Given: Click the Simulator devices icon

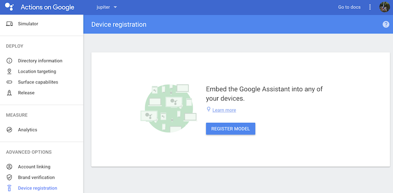Looking at the screenshot, I should point(9,24).
